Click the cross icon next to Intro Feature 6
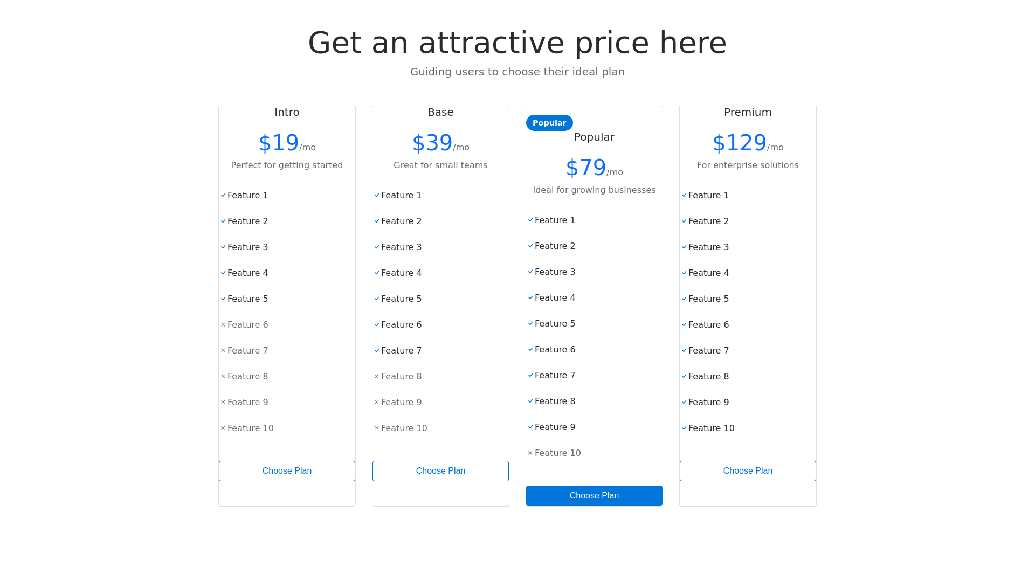1035x582 pixels. point(223,325)
